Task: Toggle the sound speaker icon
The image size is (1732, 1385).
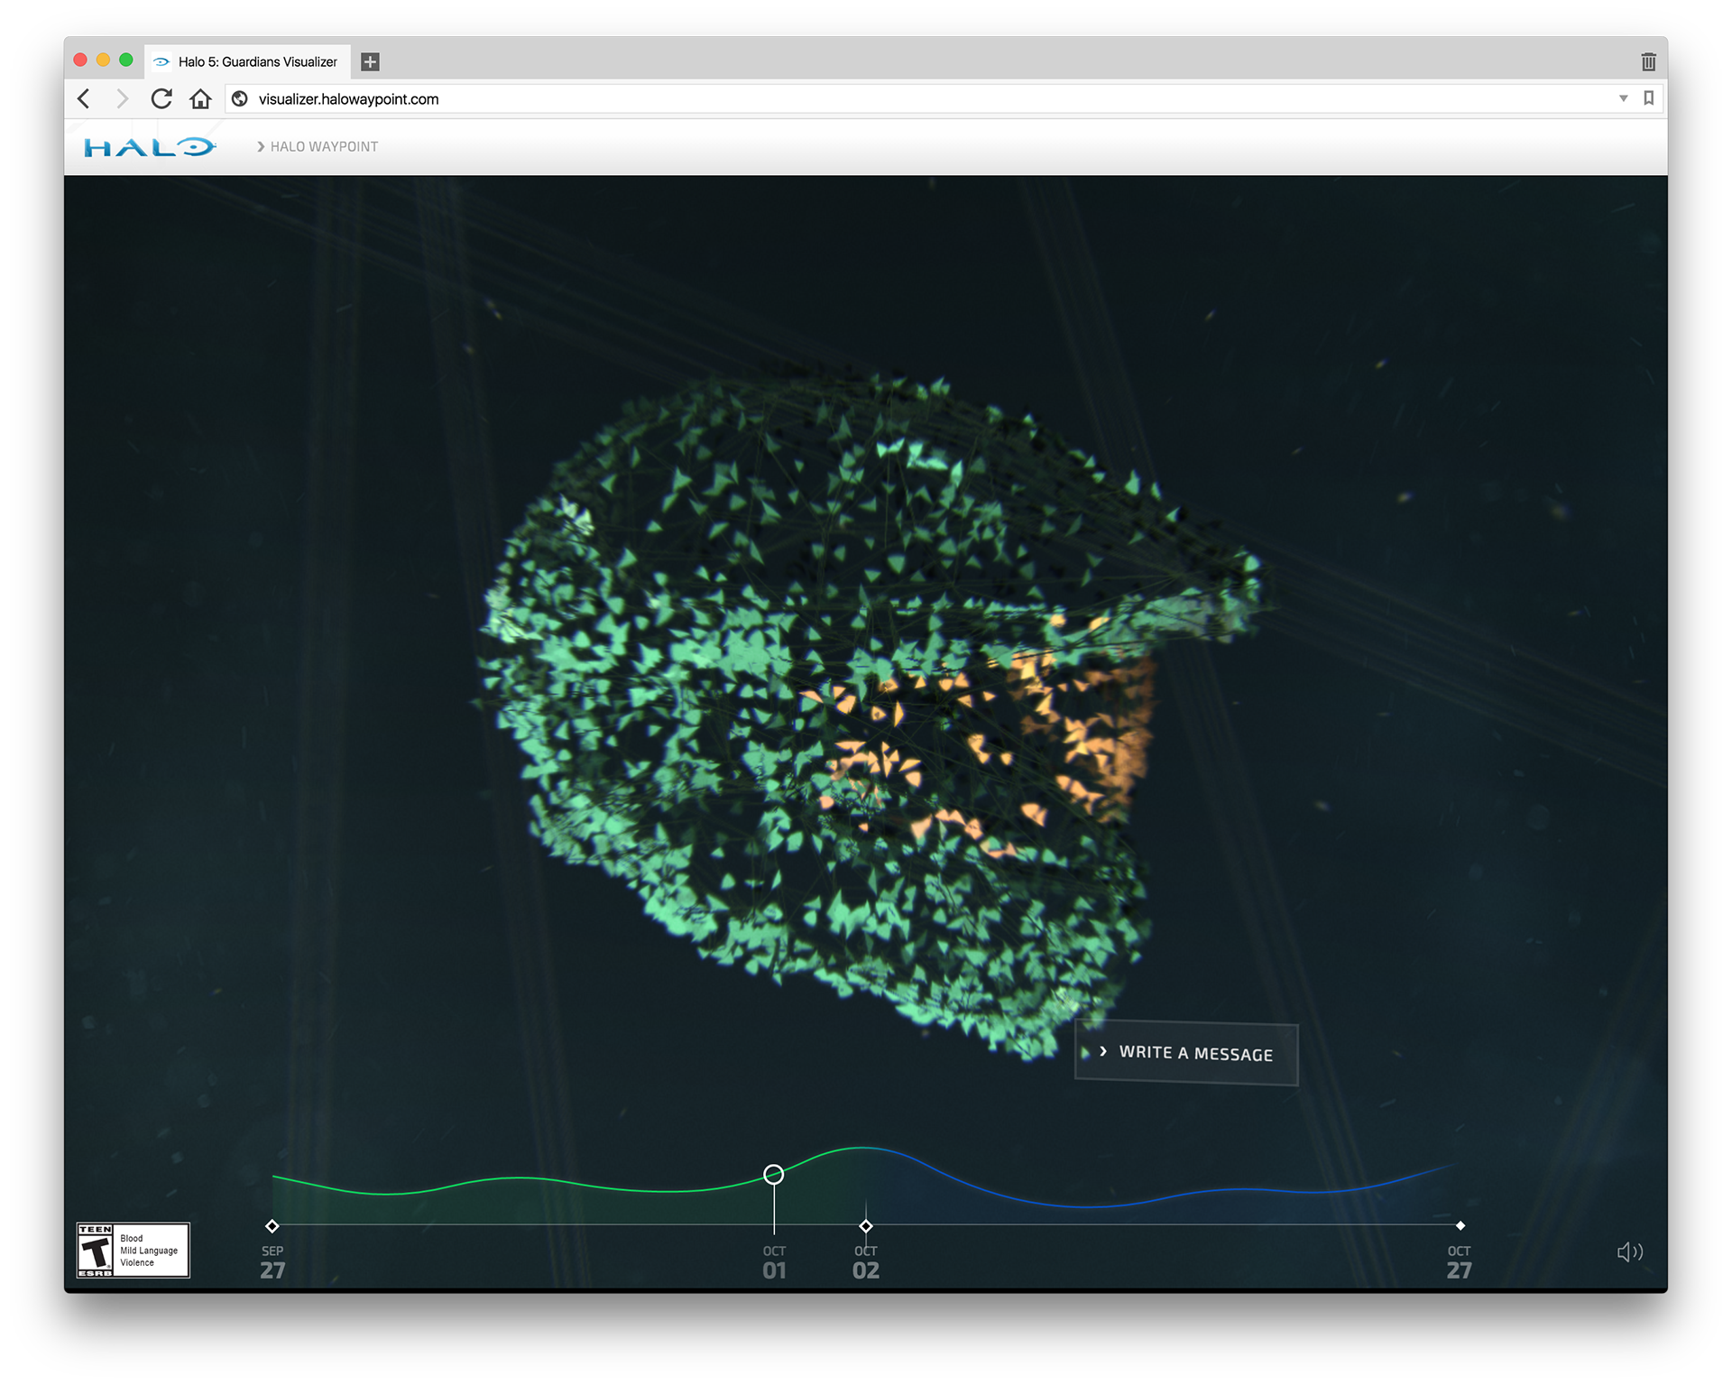Action: [1629, 1251]
